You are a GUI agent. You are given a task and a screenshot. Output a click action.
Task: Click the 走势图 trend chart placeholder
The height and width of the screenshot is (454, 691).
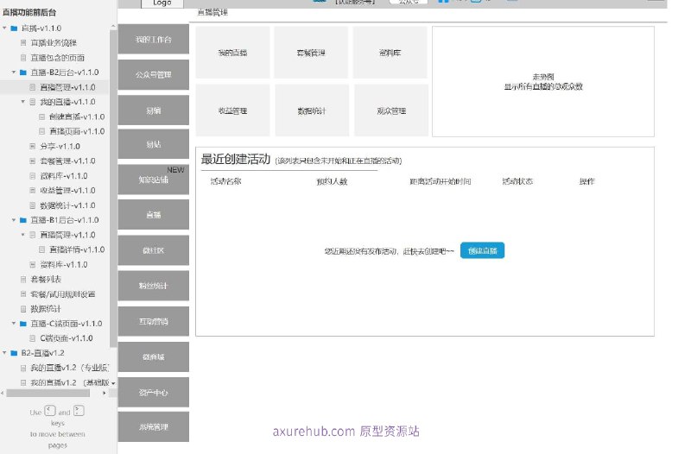pos(543,81)
